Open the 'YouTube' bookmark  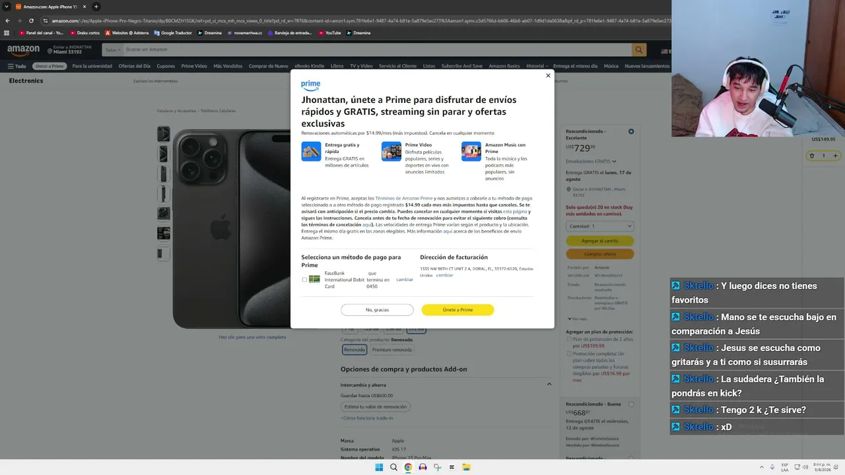point(329,33)
